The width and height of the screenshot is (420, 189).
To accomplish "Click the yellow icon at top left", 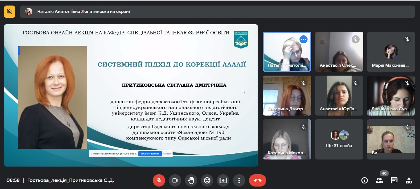I will (x=10, y=12).
